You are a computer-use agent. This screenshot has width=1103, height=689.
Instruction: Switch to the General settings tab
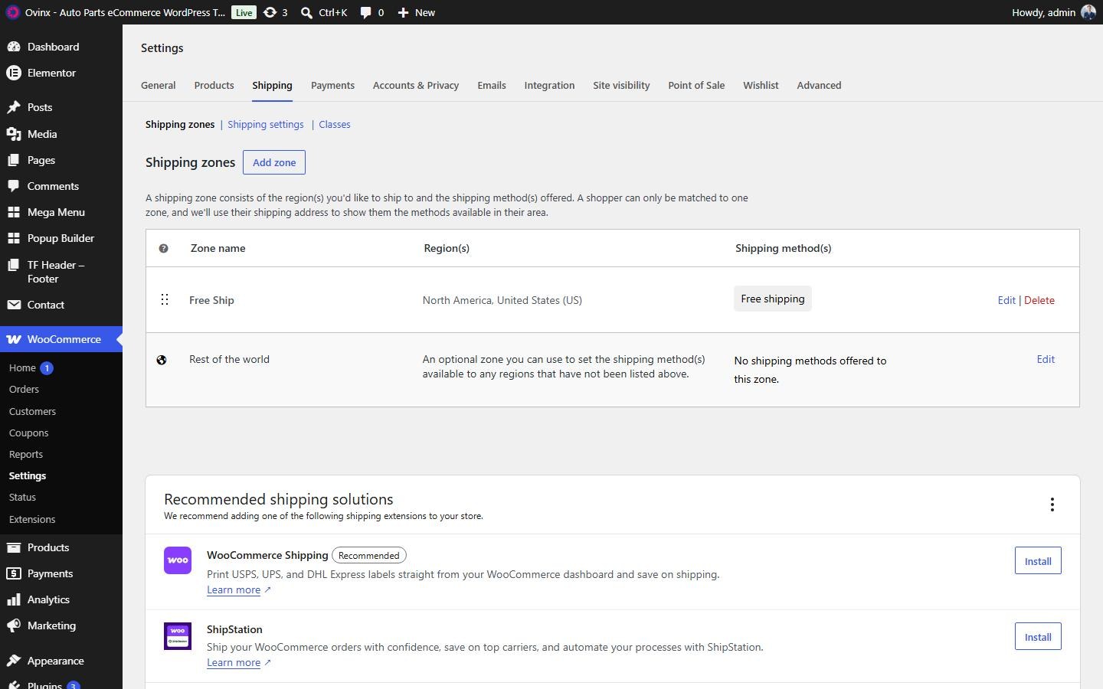[x=159, y=85]
